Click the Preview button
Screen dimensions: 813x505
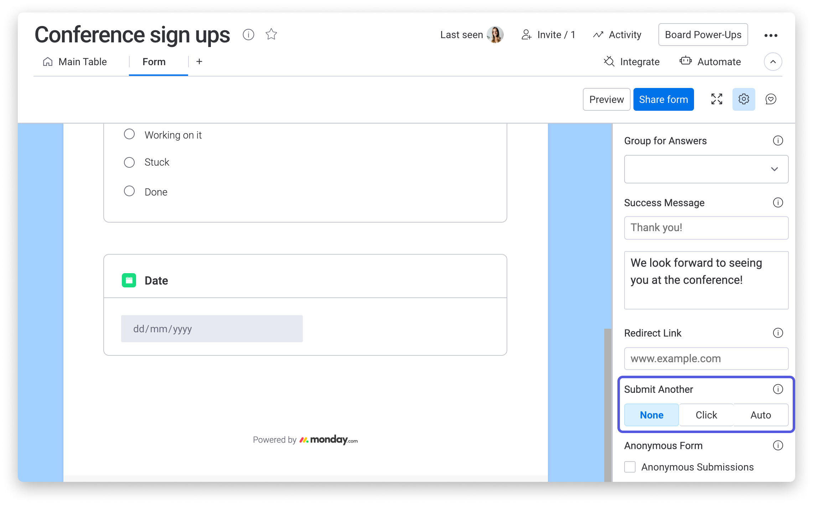[606, 99]
